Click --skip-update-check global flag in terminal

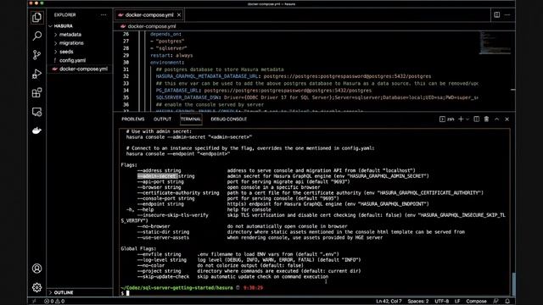(x=163, y=277)
